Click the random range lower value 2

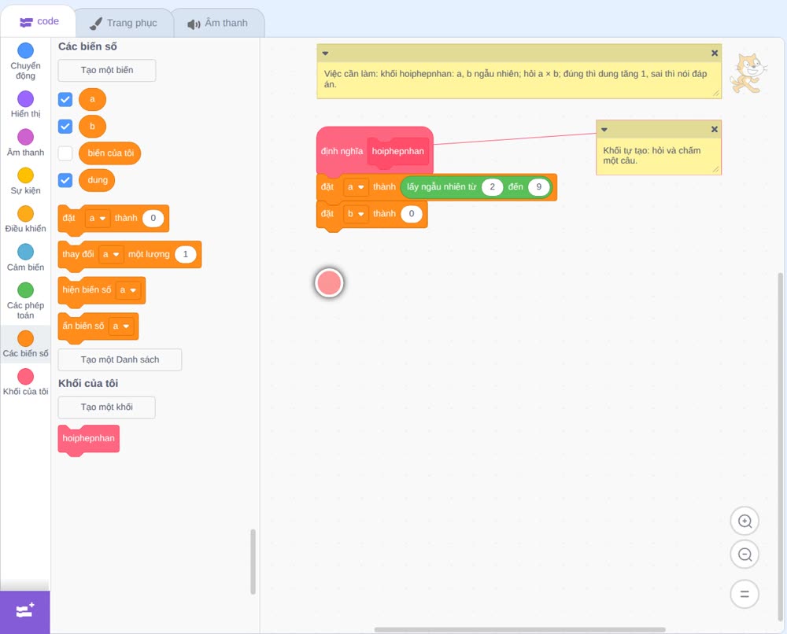(493, 187)
